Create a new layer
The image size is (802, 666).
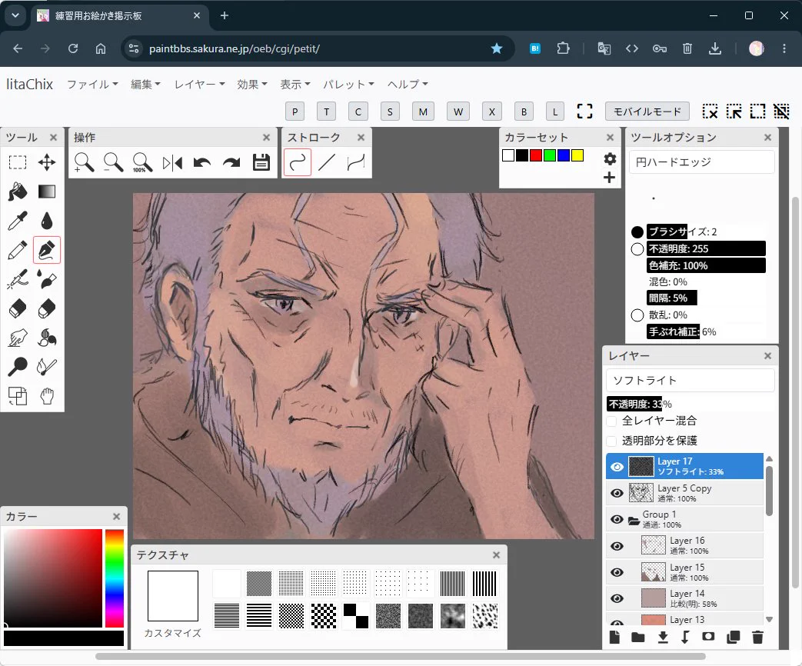[x=614, y=637]
